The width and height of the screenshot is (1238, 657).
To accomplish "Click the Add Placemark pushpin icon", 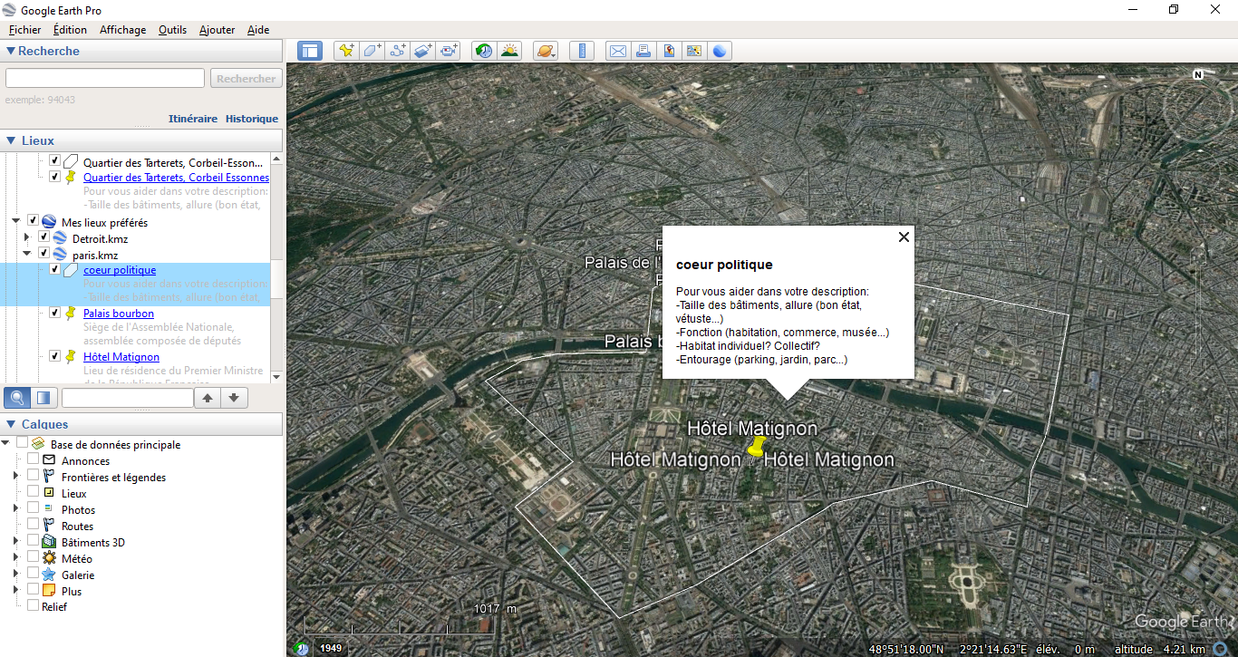I will click(346, 51).
